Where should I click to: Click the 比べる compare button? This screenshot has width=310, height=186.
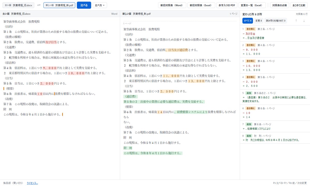coord(84,5)
